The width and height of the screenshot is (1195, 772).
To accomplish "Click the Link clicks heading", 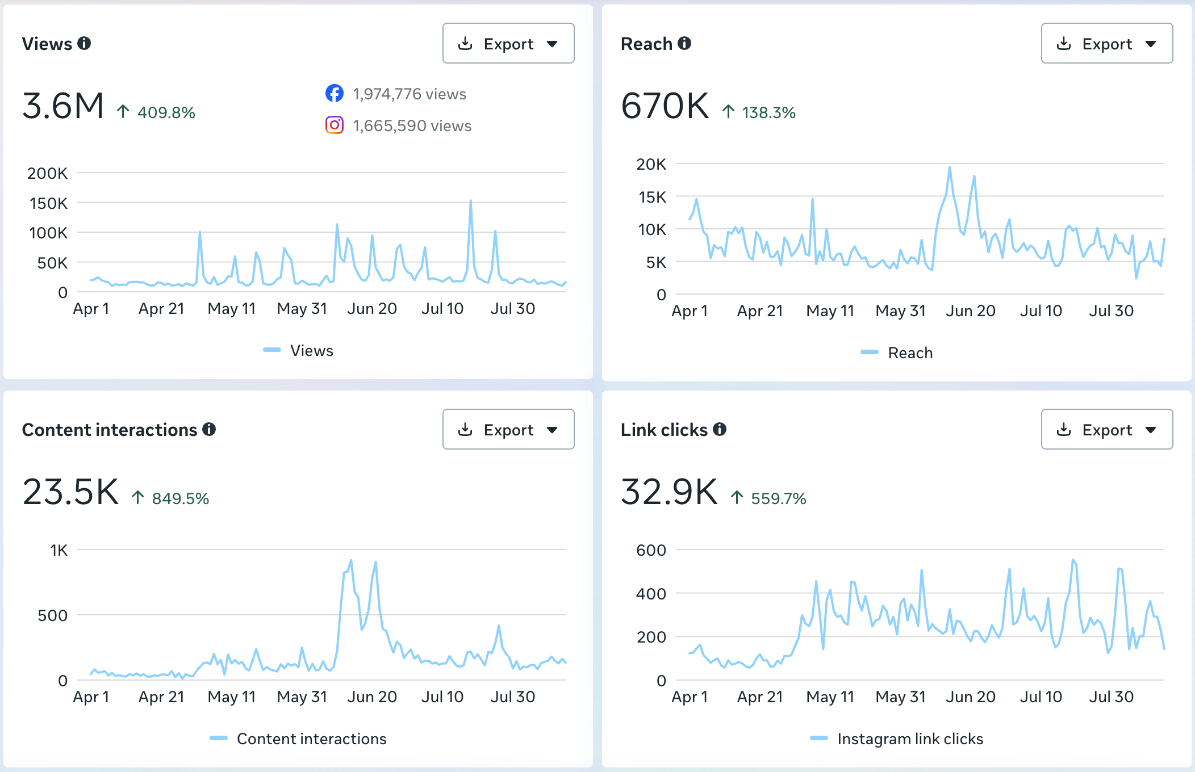I will coord(664,430).
